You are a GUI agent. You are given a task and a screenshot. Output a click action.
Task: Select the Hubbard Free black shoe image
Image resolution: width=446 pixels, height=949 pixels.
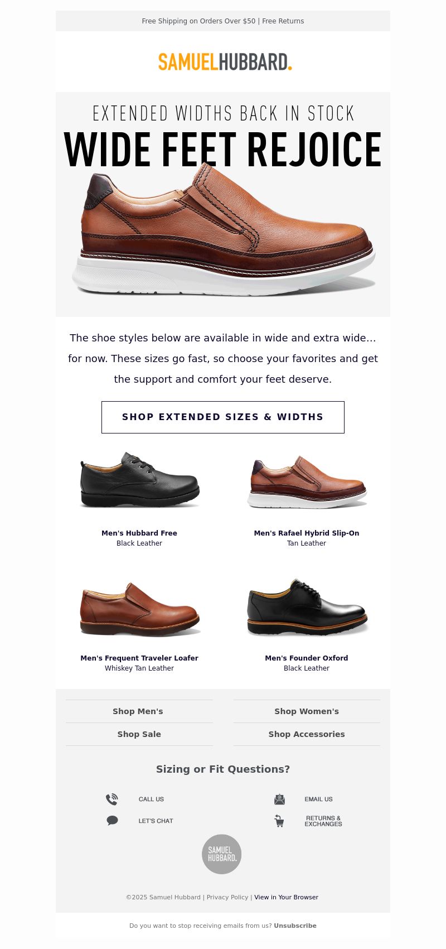tap(139, 480)
